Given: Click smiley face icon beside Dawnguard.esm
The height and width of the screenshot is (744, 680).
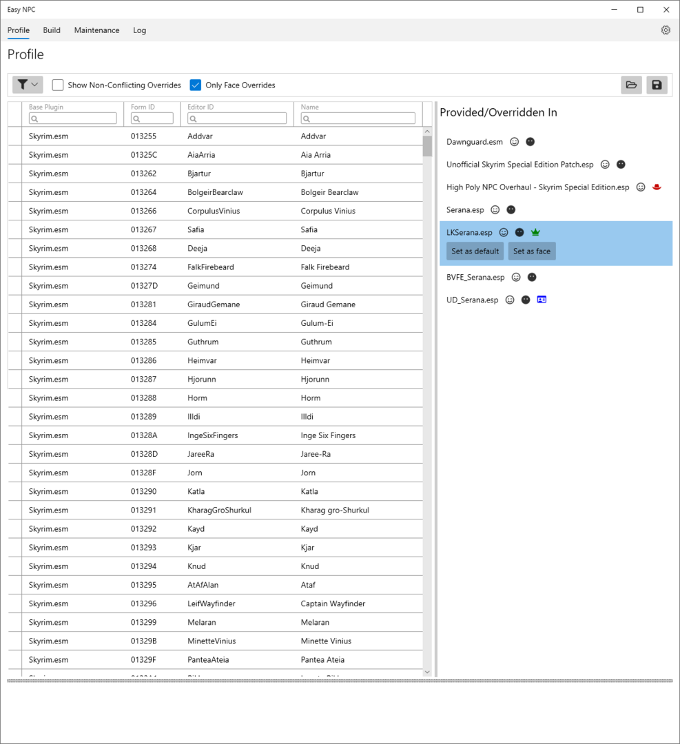Looking at the screenshot, I should [515, 142].
